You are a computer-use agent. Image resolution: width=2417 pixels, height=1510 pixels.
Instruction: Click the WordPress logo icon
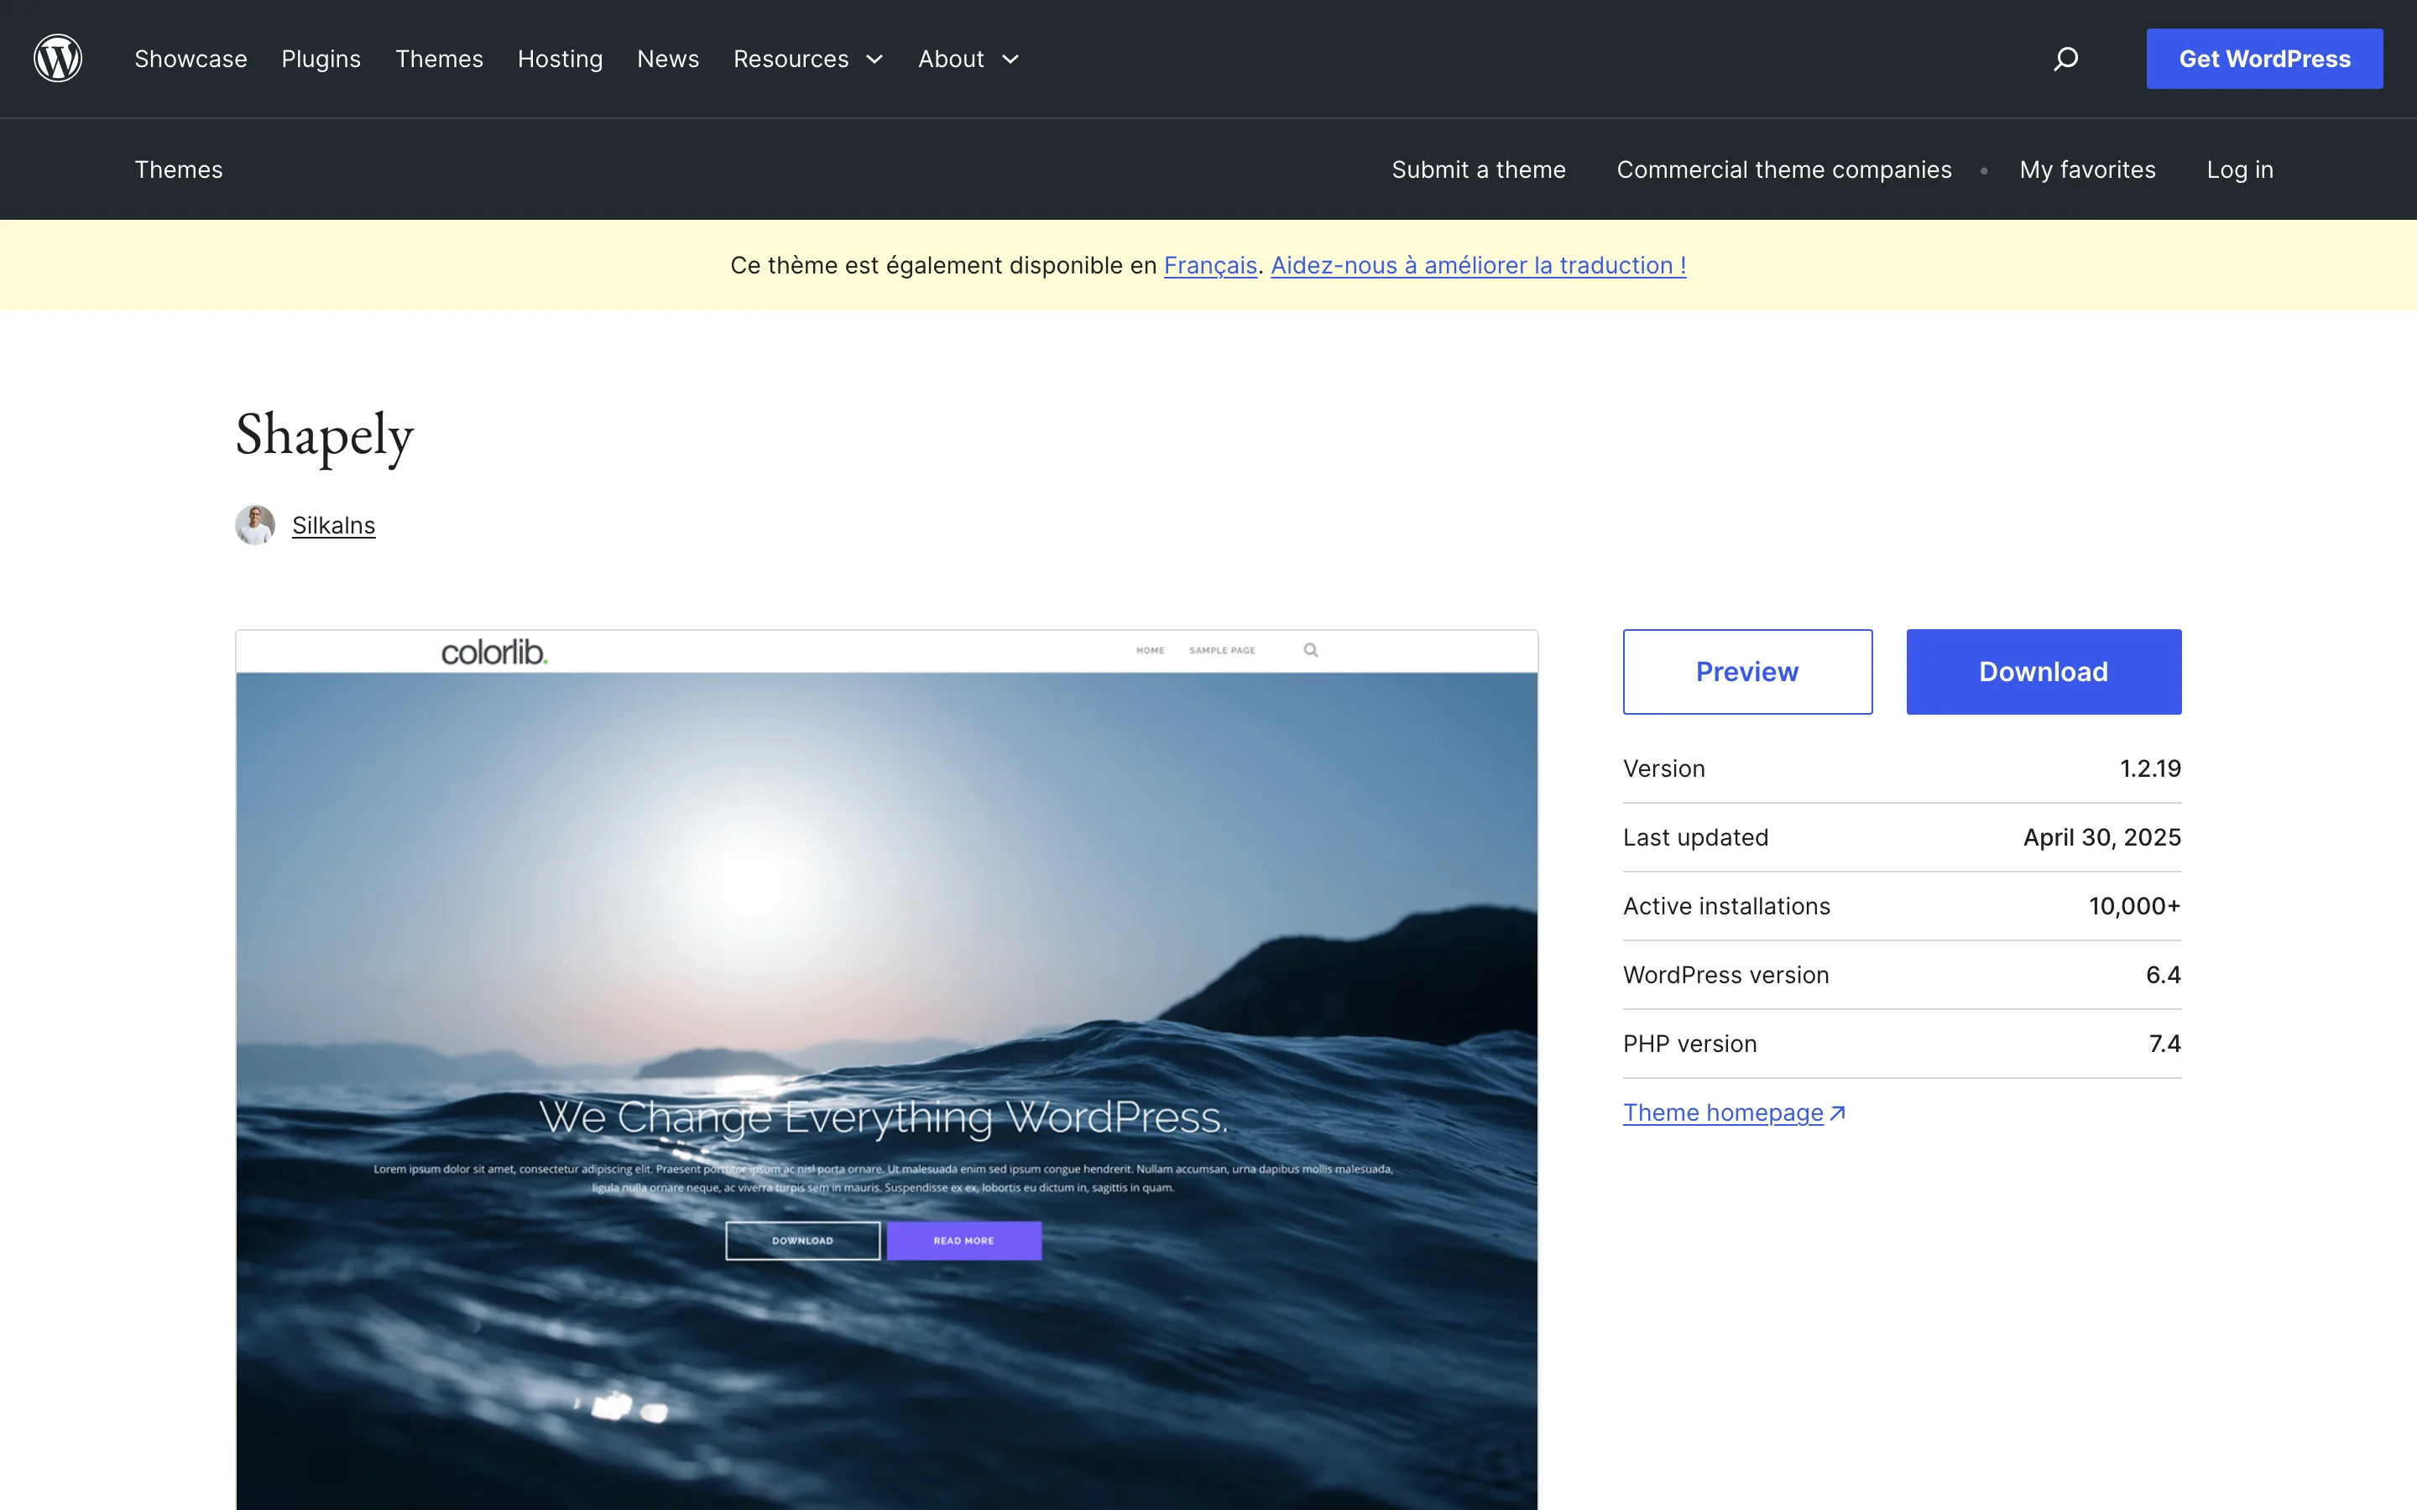pyautogui.click(x=58, y=59)
